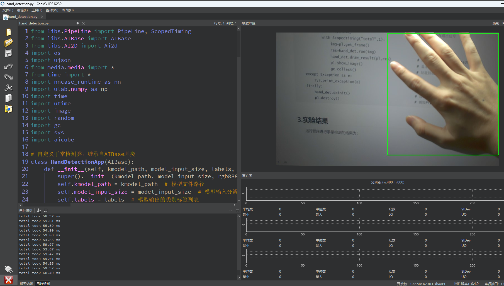Close the hand_detection.py file tab
The width and height of the screenshot is (504, 286).
[x=42, y=17]
